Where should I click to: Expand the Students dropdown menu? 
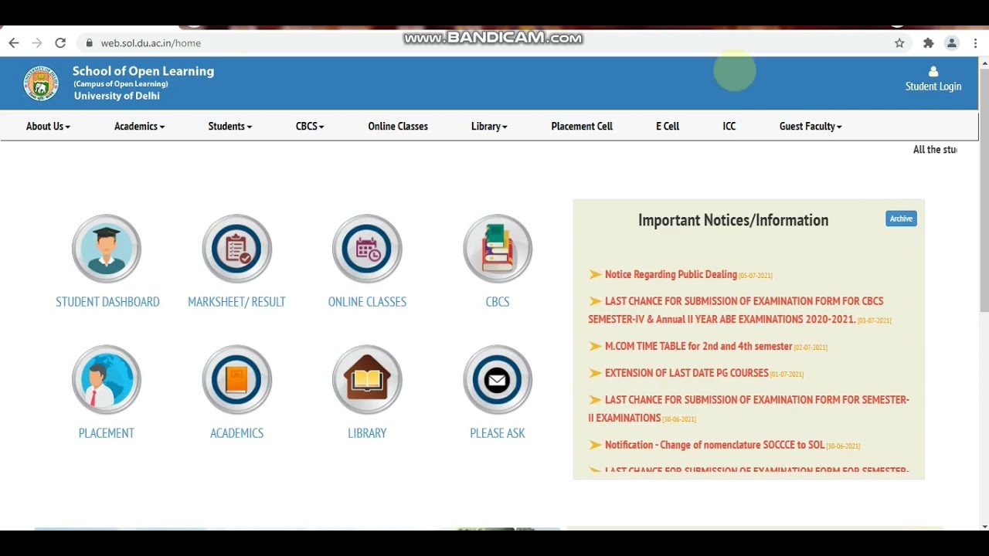(229, 126)
